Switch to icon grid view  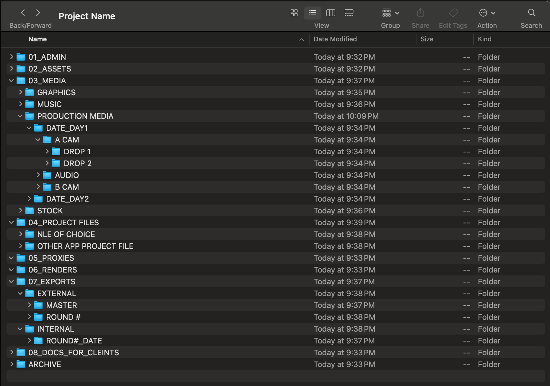point(294,13)
